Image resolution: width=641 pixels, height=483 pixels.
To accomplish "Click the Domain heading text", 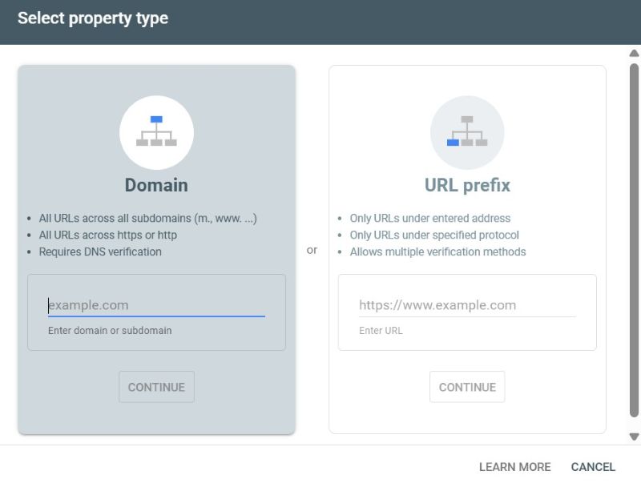I will click(156, 185).
